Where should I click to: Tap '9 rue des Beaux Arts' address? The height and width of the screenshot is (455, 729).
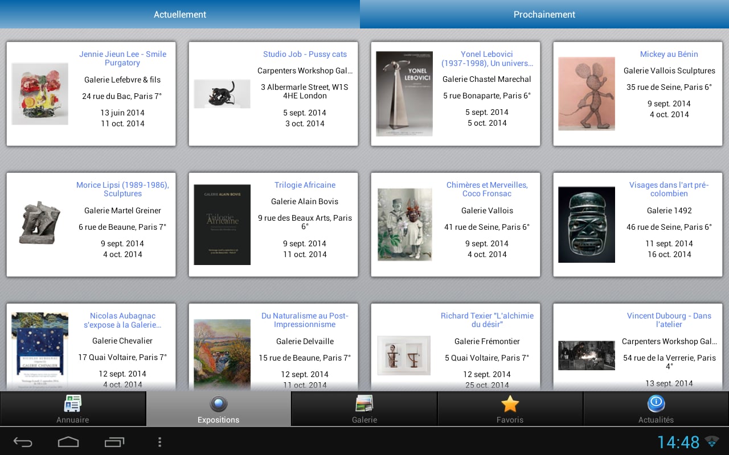[305, 222]
